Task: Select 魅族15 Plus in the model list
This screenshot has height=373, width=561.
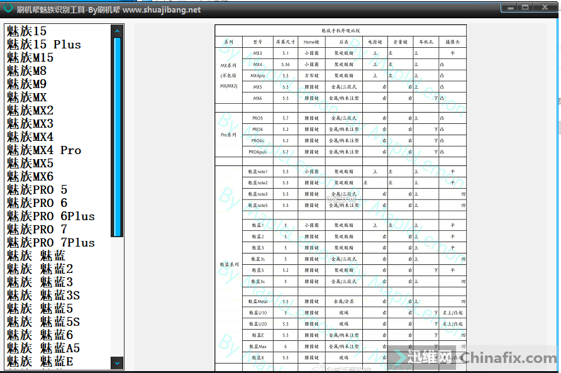Action: (x=44, y=45)
